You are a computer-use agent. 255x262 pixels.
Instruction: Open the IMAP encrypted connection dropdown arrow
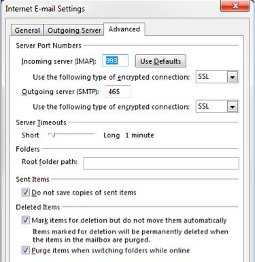233,77
